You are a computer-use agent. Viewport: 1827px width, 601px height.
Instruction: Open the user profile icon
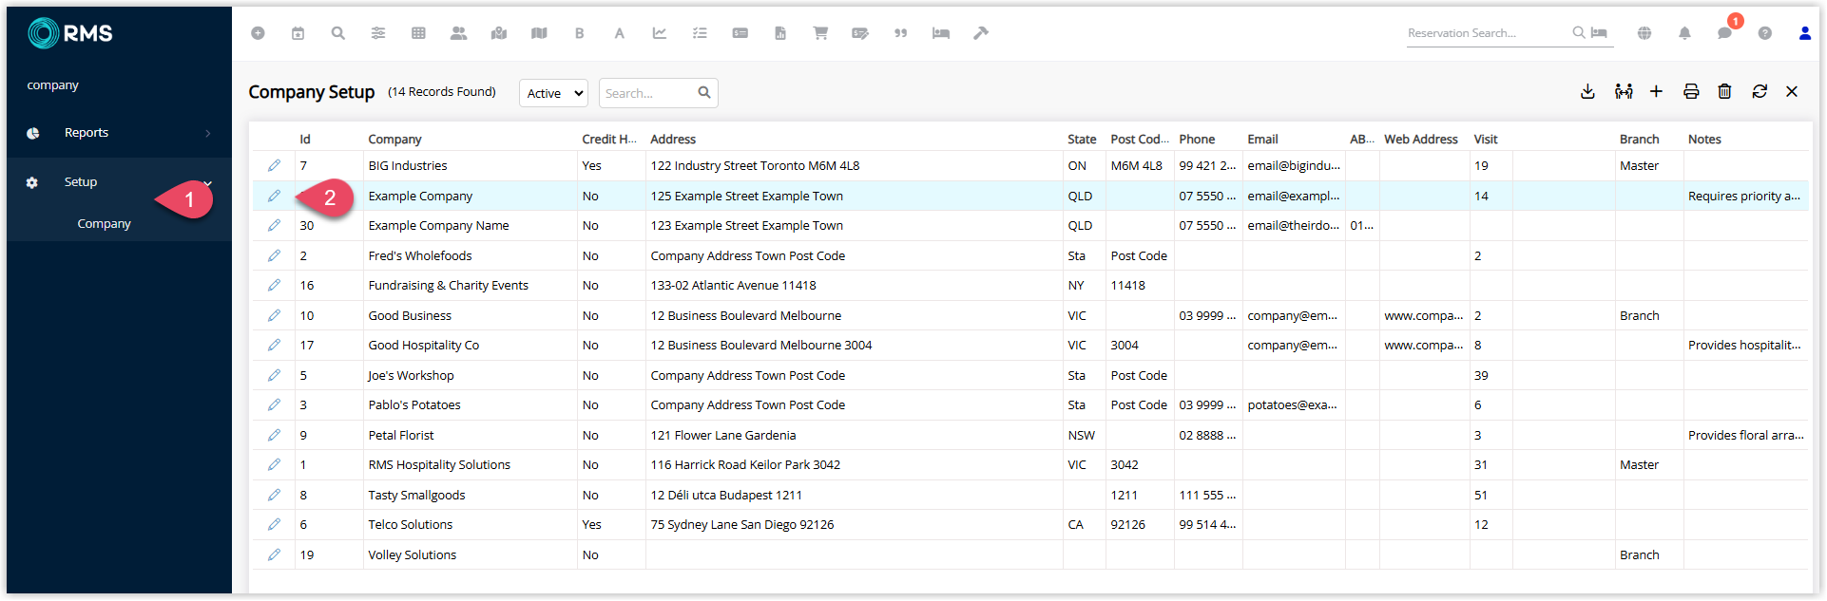1805,33
